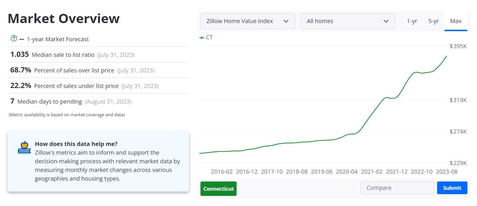Click the 2023-08 date axis label
This screenshot has width=477, height=206.
click(446, 172)
